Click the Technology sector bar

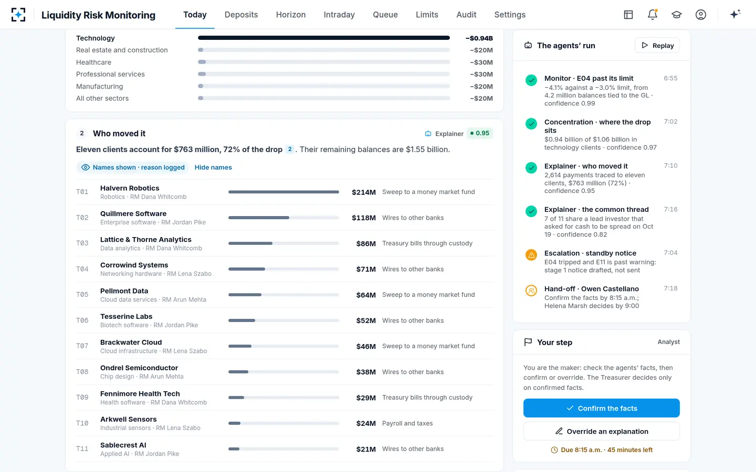pyautogui.click(x=324, y=38)
